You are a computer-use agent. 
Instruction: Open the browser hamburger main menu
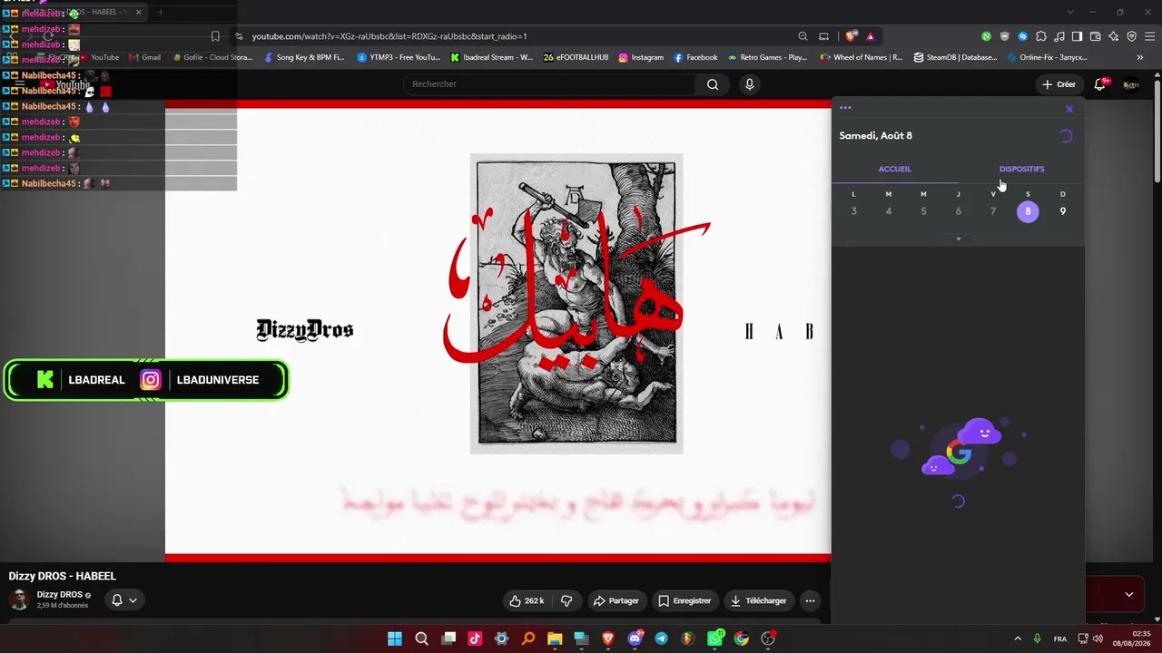click(x=1149, y=36)
